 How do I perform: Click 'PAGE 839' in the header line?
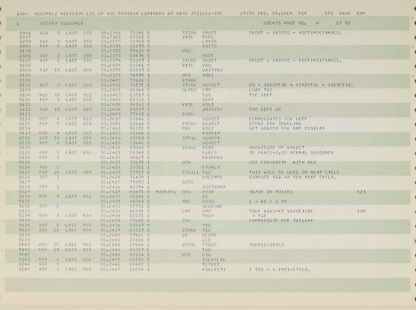pos(352,13)
